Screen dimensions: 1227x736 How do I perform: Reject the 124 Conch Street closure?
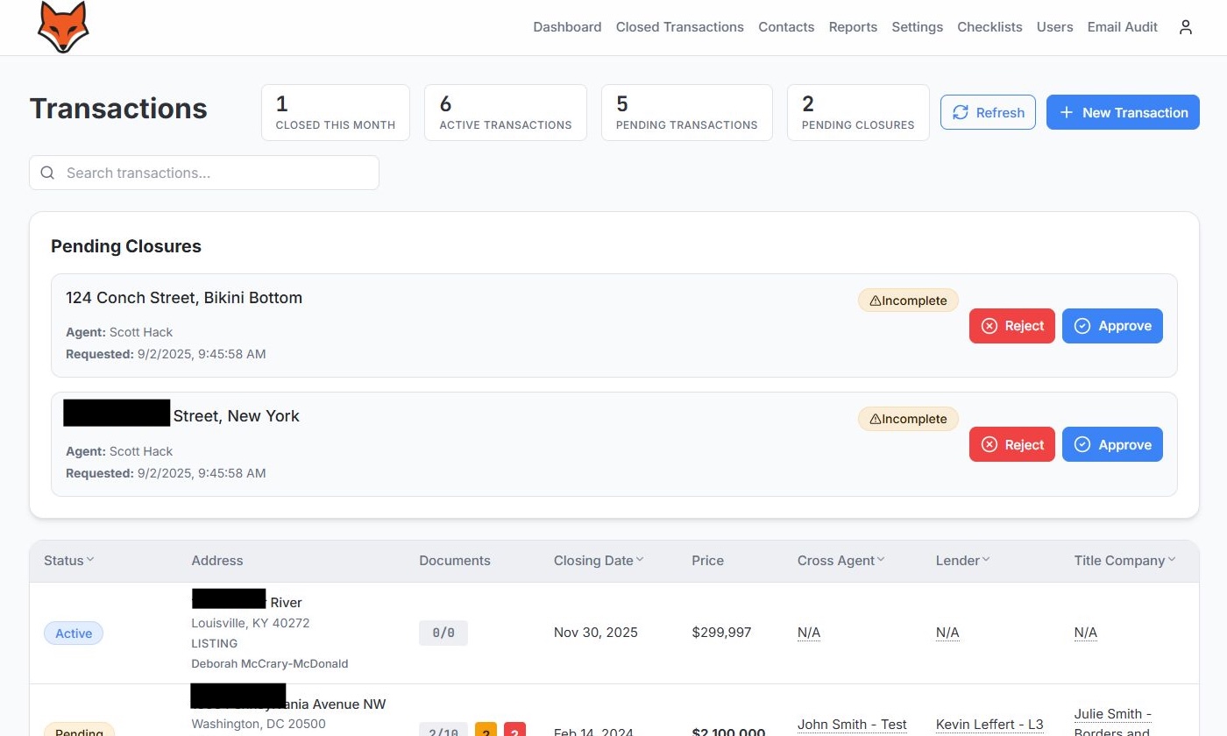(x=1011, y=326)
